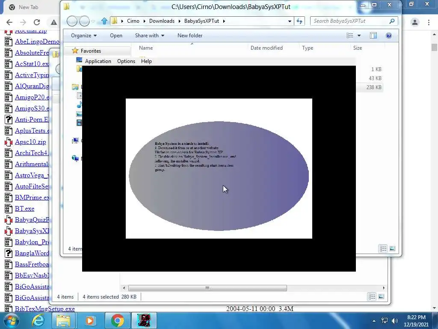Open the view options dropdown arrow
Image resolution: width=438 pixels, height=329 pixels.
[x=359, y=36]
